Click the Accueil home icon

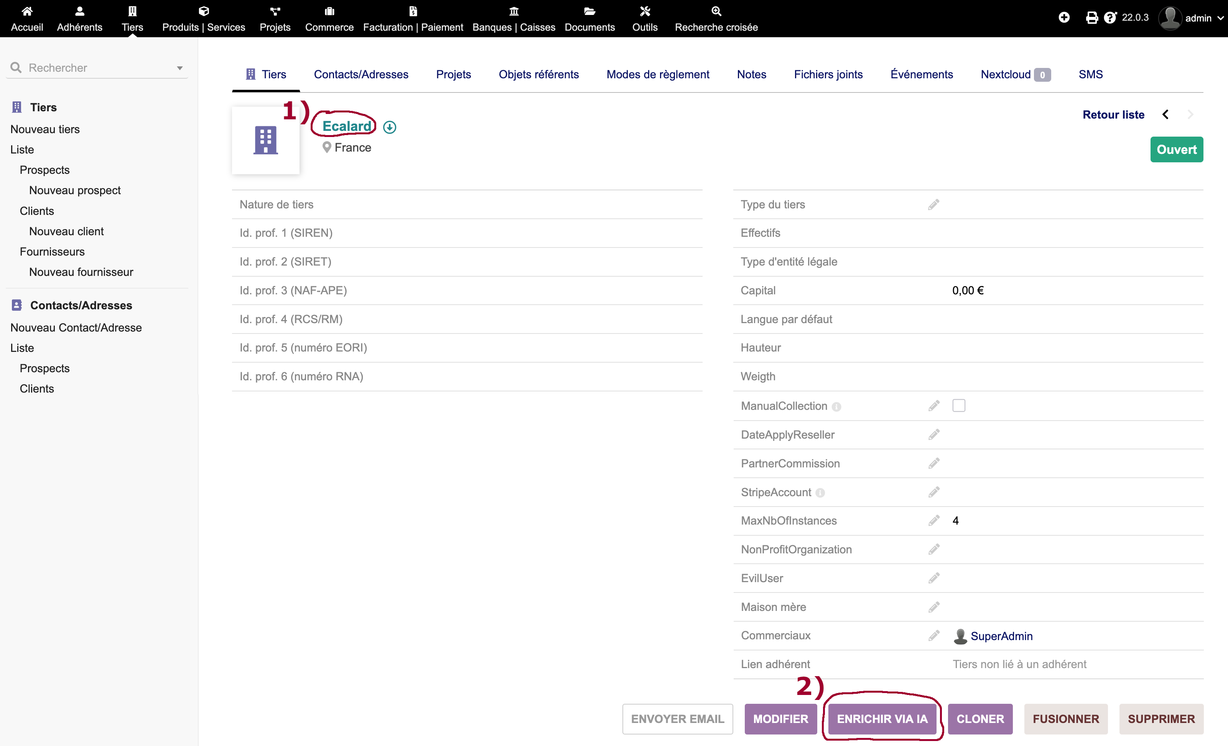tap(27, 11)
